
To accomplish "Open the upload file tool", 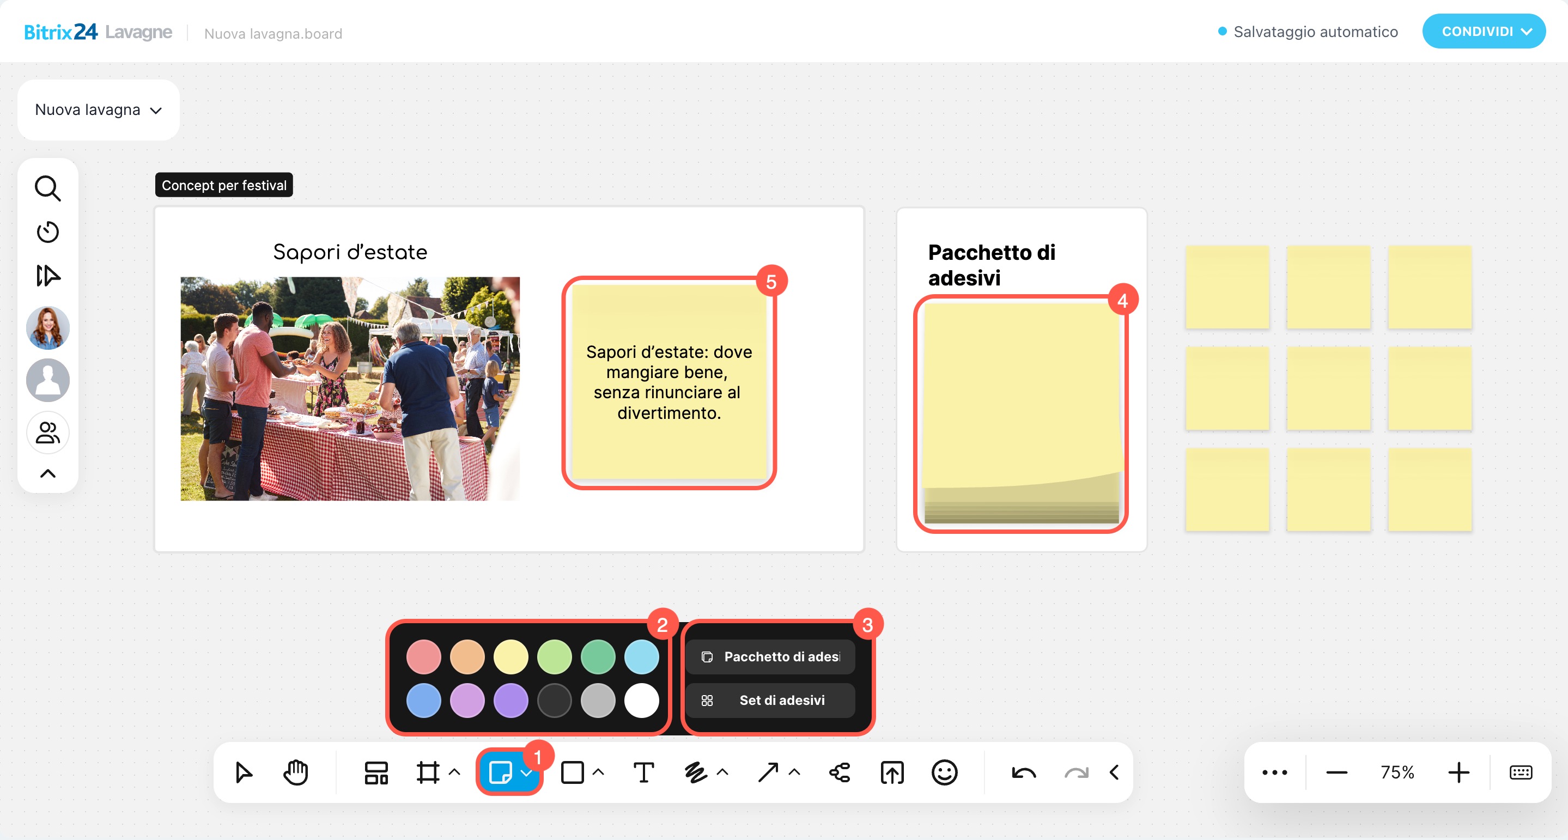I will [892, 772].
